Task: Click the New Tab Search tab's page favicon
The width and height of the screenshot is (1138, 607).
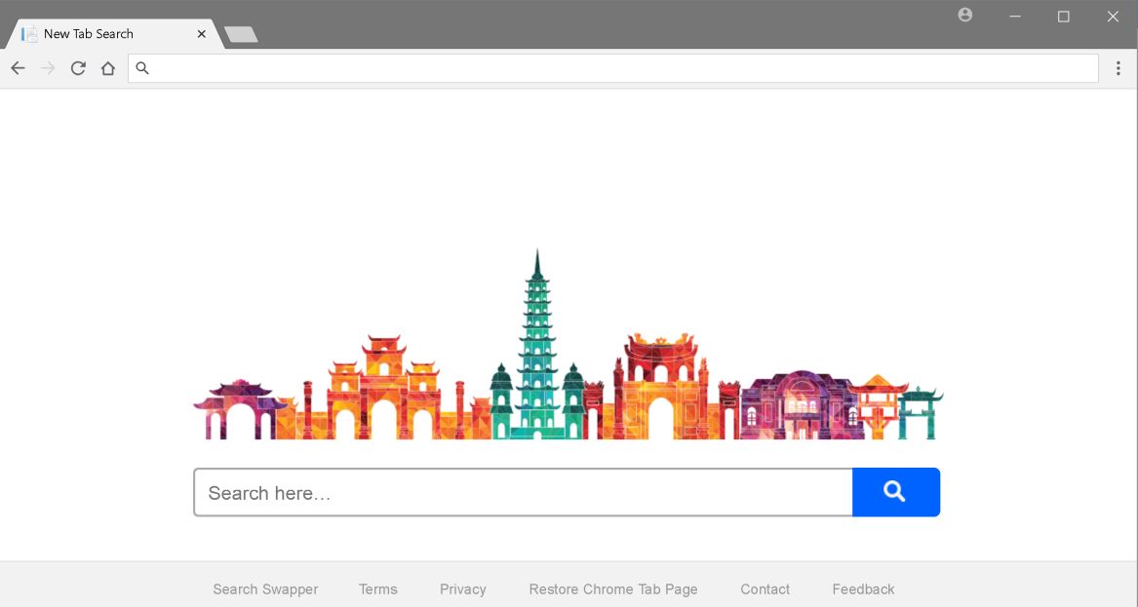Action: pyautogui.click(x=29, y=34)
